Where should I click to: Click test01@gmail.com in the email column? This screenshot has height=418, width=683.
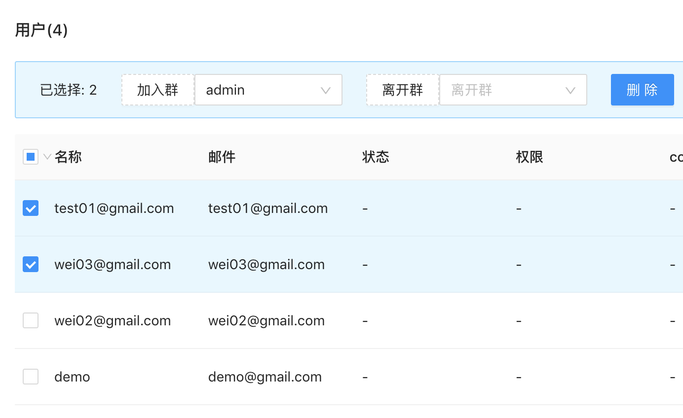(x=268, y=208)
